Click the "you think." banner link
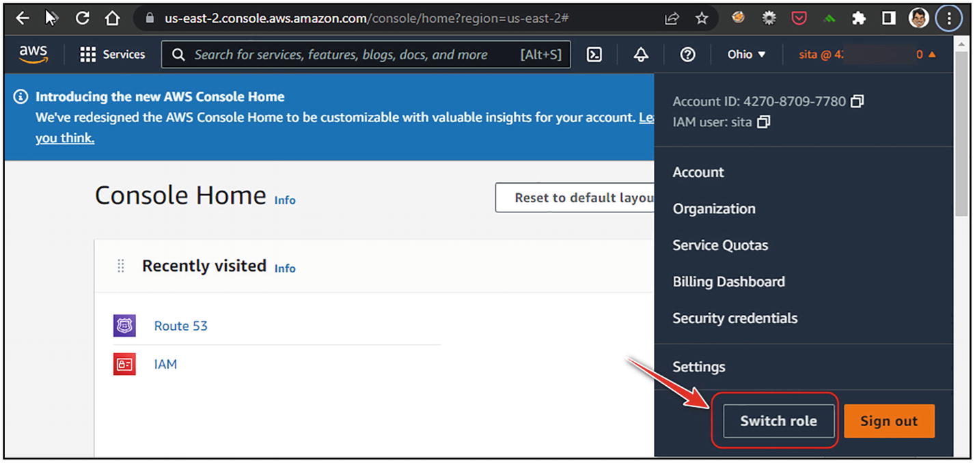Viewport: 975px width, 463px height. (x=65, y=138)
